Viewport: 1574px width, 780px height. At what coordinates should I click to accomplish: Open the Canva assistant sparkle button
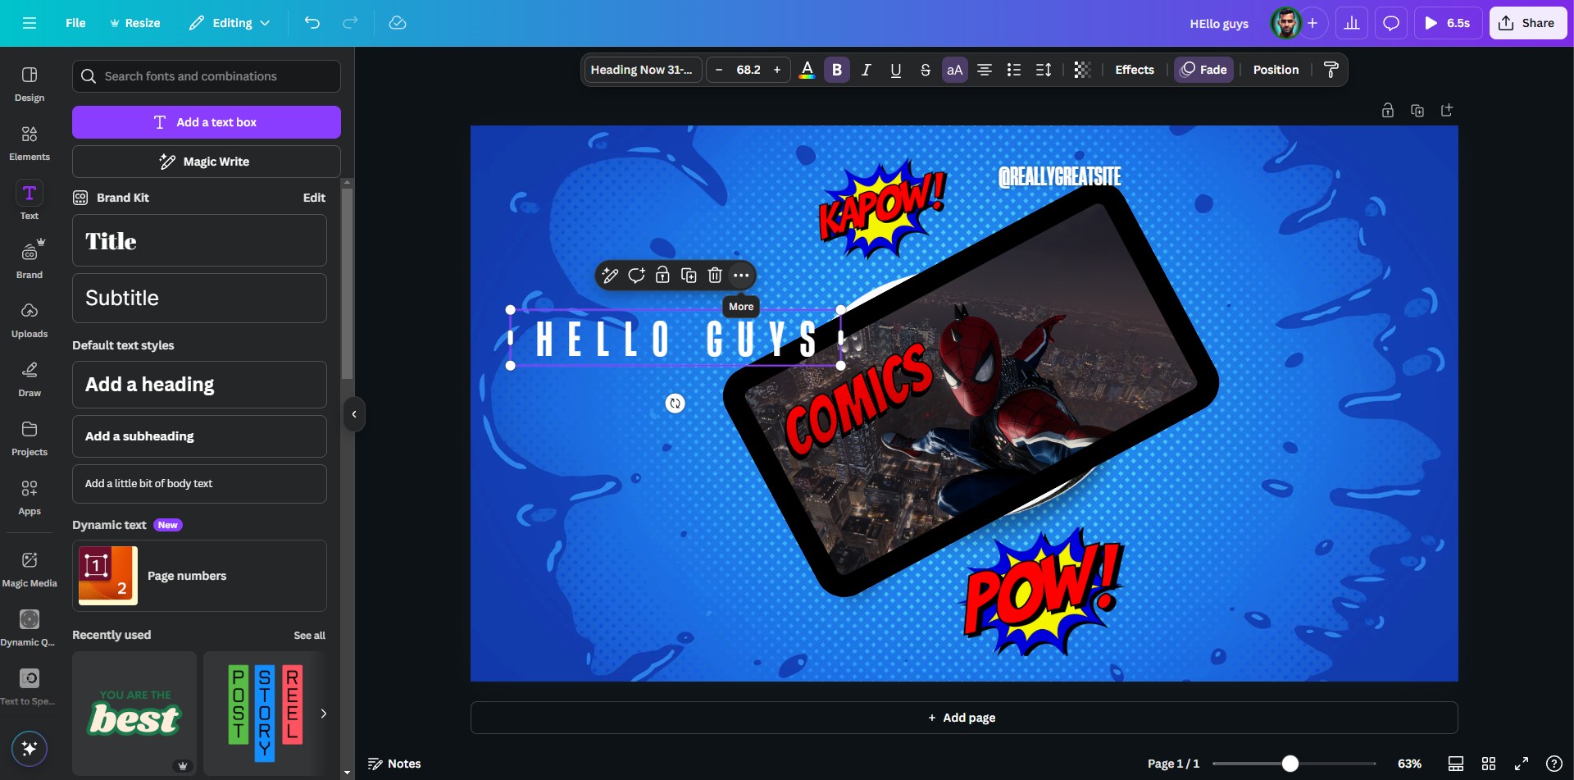(x=30, y=748)
